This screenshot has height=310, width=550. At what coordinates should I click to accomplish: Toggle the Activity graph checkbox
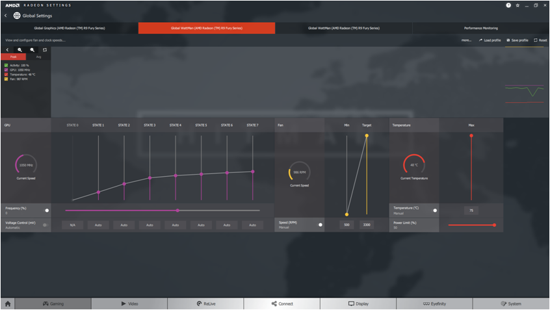[6, 65]
